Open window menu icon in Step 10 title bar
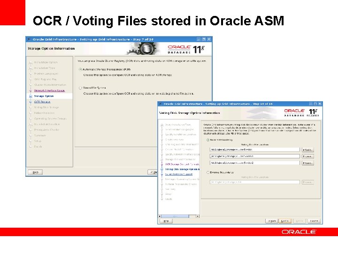 coord(160,104)
